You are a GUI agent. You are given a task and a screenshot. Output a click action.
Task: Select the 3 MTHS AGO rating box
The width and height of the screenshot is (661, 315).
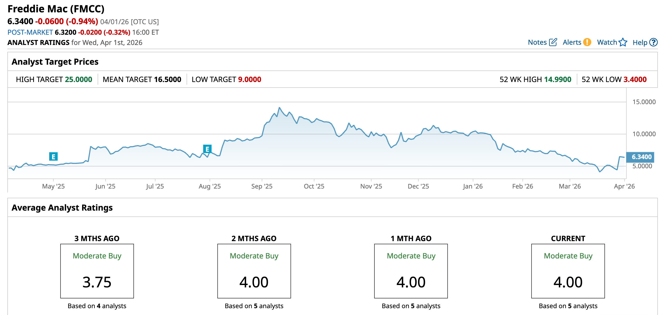97,271
